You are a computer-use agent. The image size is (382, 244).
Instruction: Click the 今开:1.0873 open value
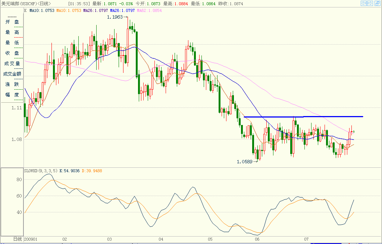point(148,4)
